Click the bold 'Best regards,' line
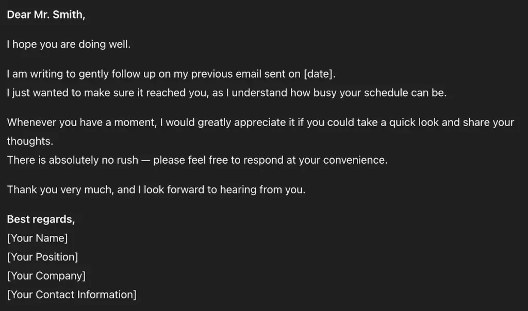The width and height of the screenshot is (528, 311). [x=41, y=219]
